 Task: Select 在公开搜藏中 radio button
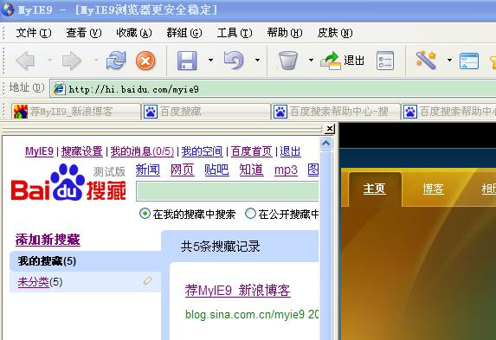tap(250, 214)
